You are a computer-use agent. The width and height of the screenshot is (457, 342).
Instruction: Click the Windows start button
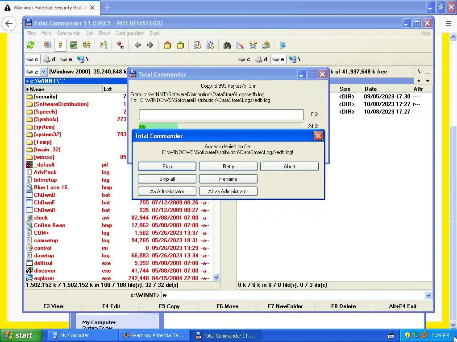point(21,336)
